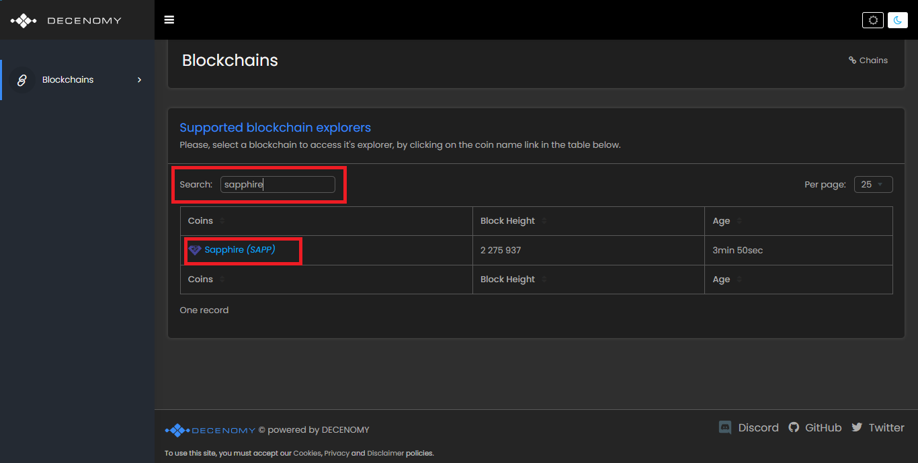This screenshot has width=918, height=463.
Task: Open Discord link in footer
Action: click(749, 427)
